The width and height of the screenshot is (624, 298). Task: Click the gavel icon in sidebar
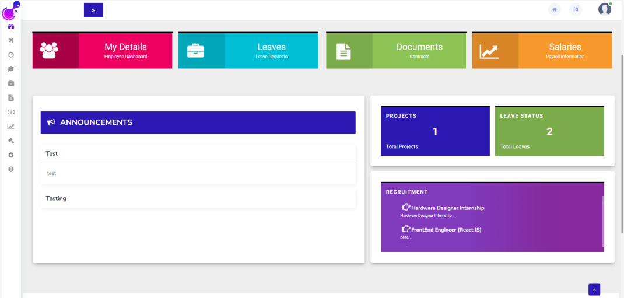point(10,141)
